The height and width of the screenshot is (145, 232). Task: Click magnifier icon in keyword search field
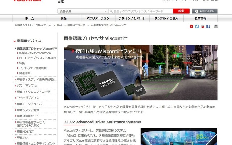point(111,11)
